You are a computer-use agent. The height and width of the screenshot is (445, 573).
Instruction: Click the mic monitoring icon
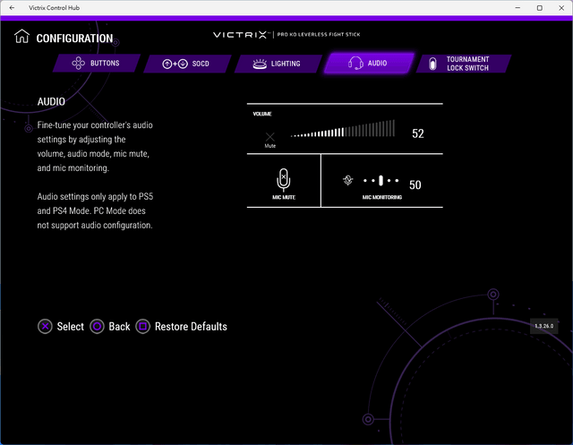[348, 180]
